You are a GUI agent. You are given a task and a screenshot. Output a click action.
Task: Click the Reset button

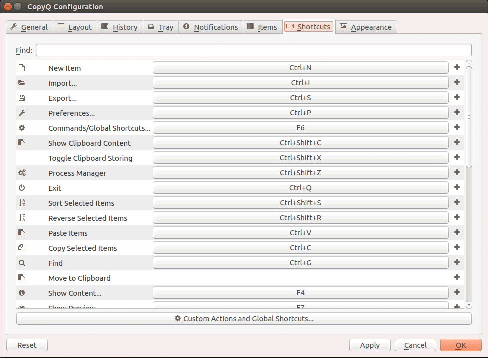click(x=27, y=345)
